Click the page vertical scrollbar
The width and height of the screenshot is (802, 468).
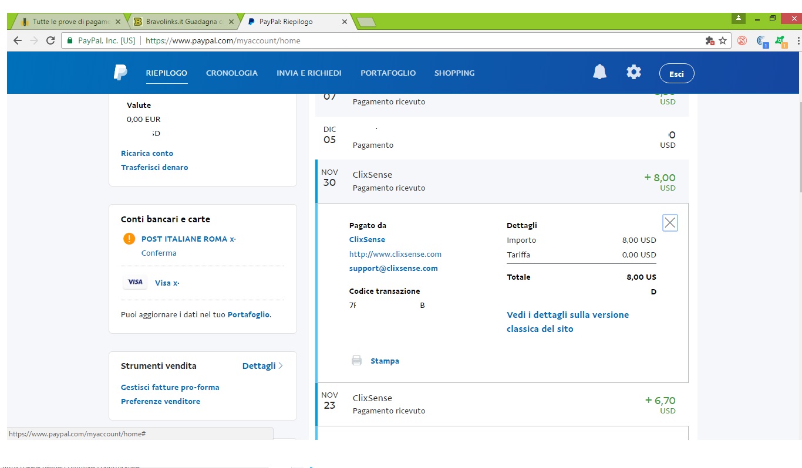(799, 147)
